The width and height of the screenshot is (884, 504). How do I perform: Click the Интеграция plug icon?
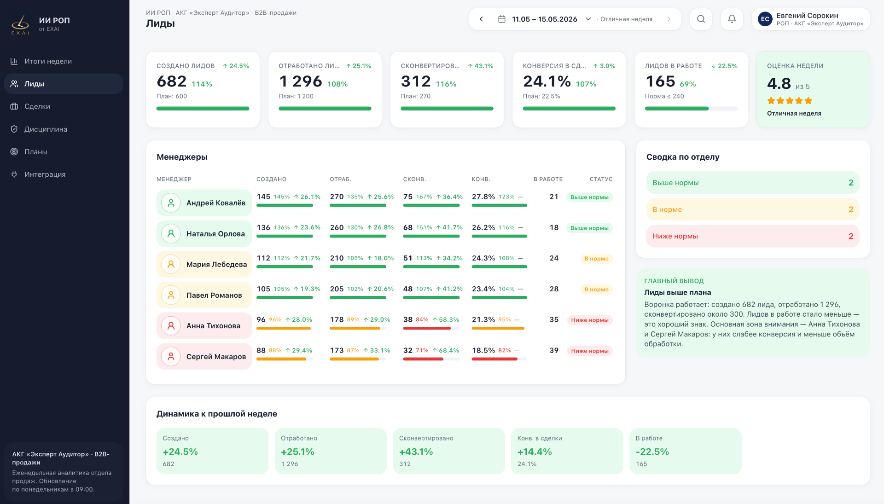click(x=14, y=174)
